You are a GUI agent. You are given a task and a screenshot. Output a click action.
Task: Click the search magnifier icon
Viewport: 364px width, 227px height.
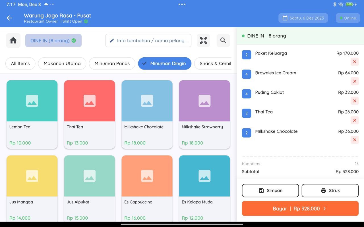click(223, 40)
